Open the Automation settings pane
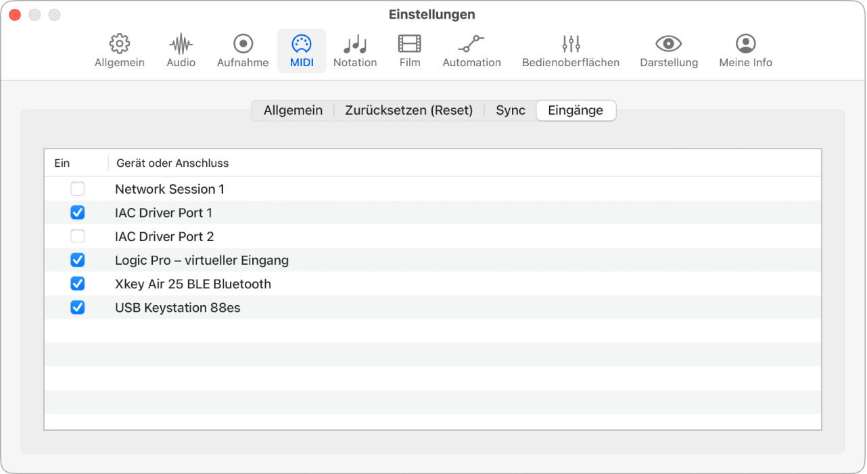The width and height of the screenshot is (867, 474). coord(471,50)
